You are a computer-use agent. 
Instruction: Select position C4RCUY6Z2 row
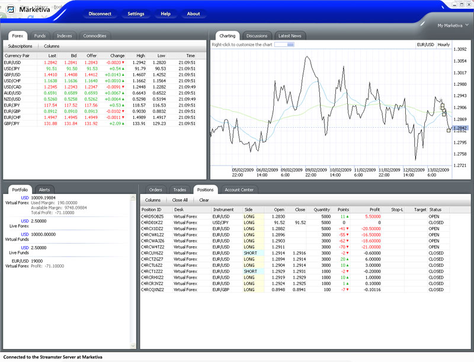click(x=295, y=253)
